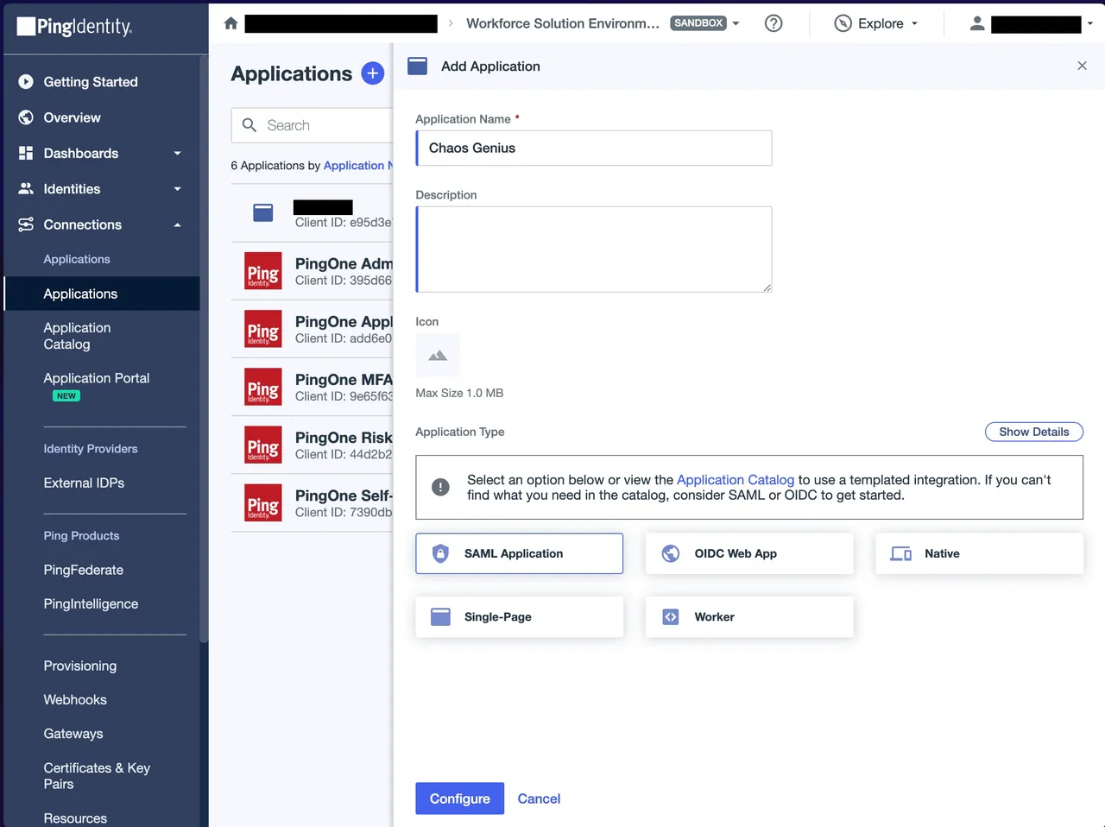The width and height of the screenshot is (1105, 827).
Task: Click the Application Name sort link
Action: point(358,165)
